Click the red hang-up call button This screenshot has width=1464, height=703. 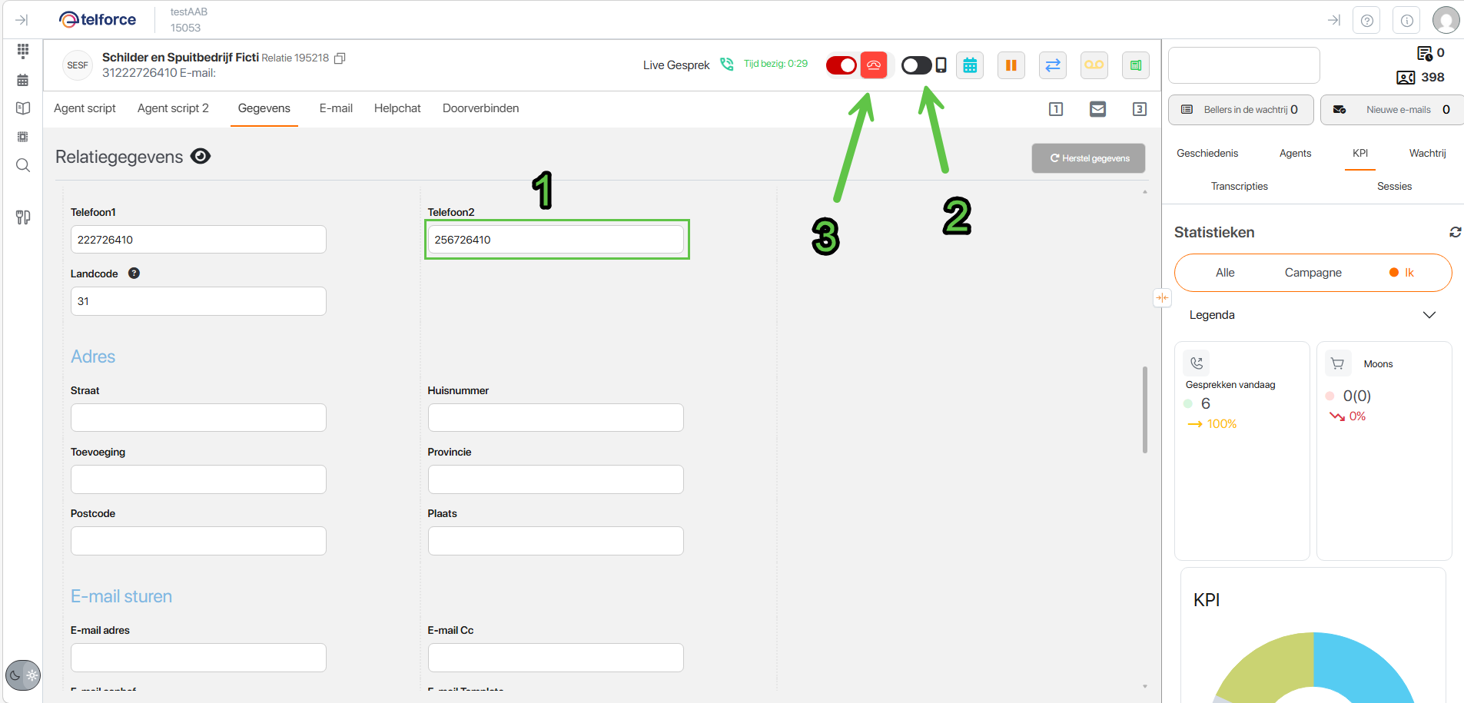[874, 65]
